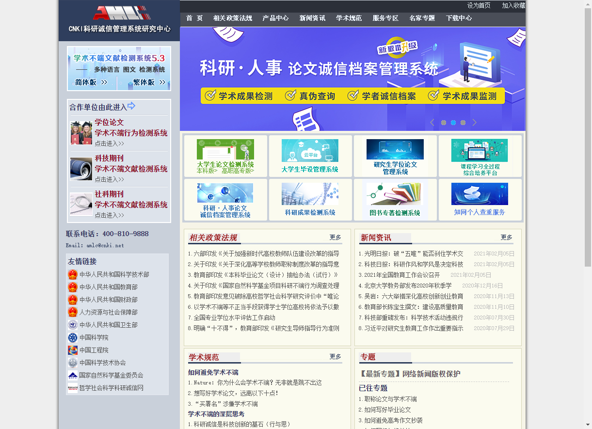Click the emblem icon beside 中华人民共和国科学技术部
Image resolution: width=592 pixels, height=429 pixels.
pos(73,274)
